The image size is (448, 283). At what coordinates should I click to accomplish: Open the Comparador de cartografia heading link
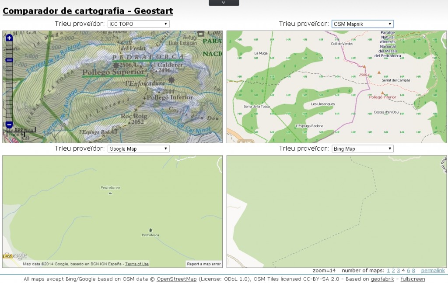(x=87, y=11)
